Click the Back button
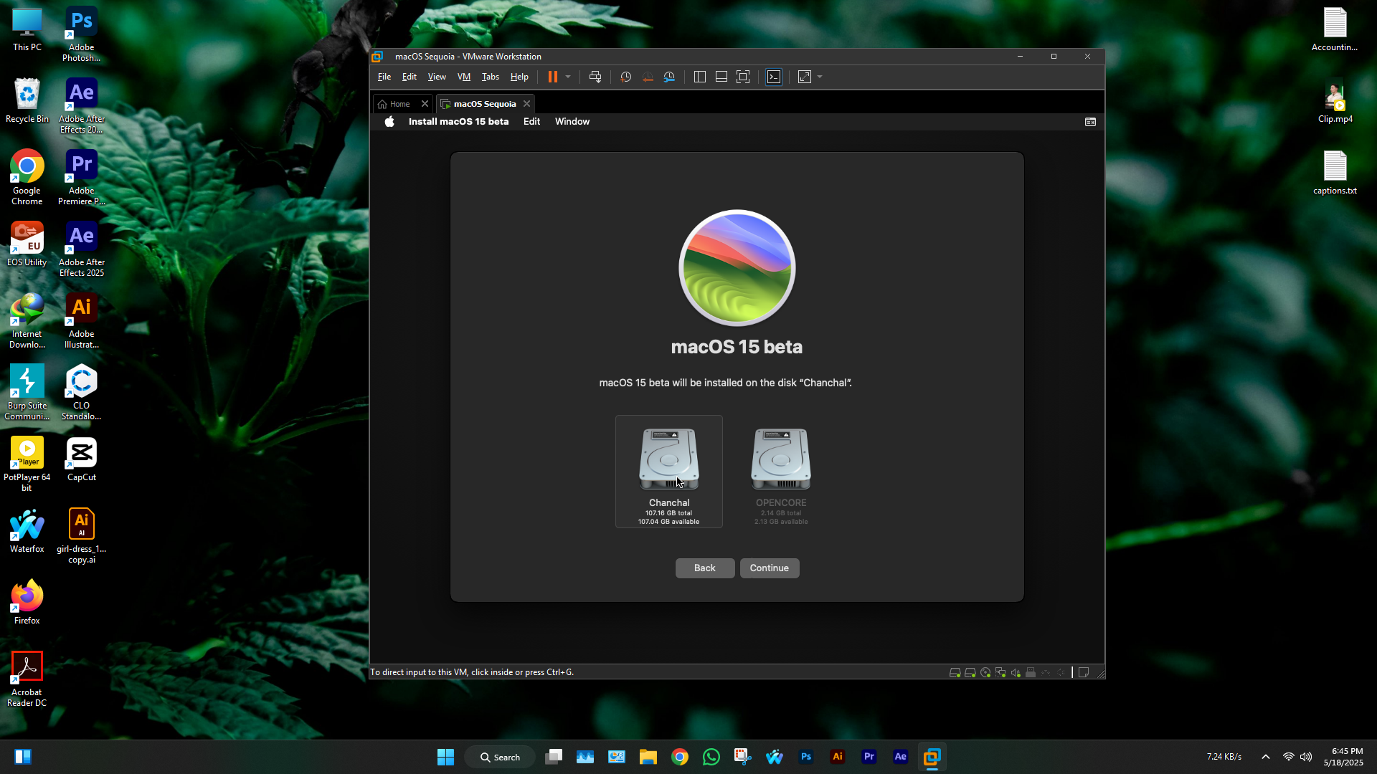This screenshot has height=774, width=1377. coord(704,568)
